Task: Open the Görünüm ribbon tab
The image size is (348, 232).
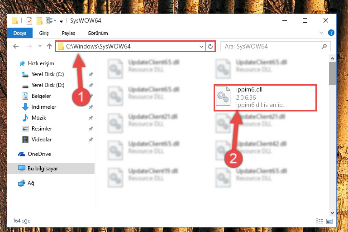Action: (98, 33)
